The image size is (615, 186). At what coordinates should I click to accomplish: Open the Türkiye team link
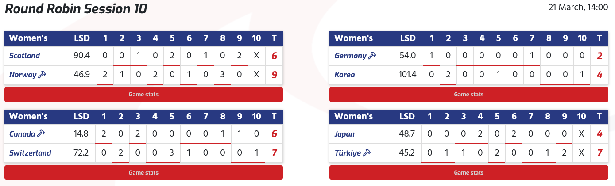tap(348, 153)
